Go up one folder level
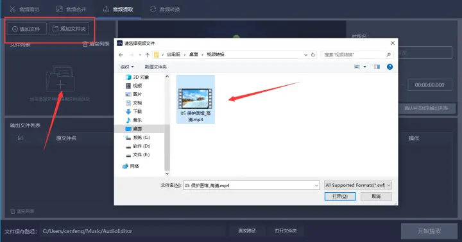The width and height of the screenshot is (462, 242). tap(148, 54)
